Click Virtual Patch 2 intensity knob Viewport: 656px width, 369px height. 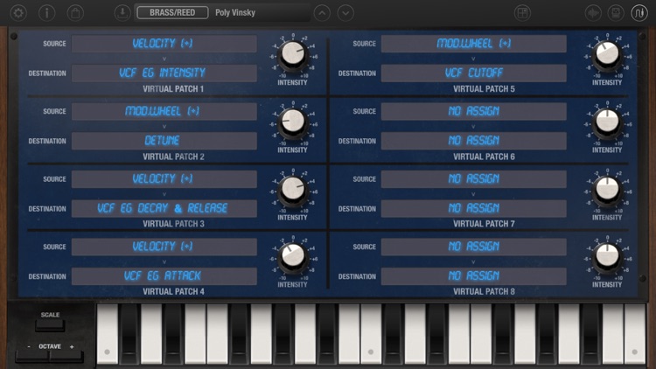tap(293, 122)
